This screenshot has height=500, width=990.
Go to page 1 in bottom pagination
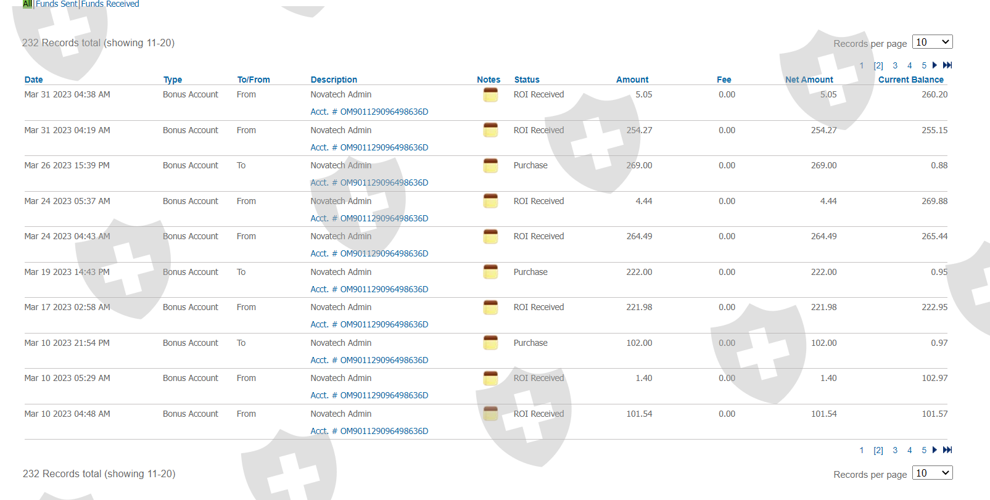coord(862,451)
